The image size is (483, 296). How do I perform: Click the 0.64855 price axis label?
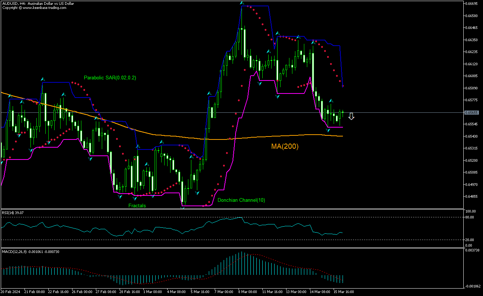471,196
